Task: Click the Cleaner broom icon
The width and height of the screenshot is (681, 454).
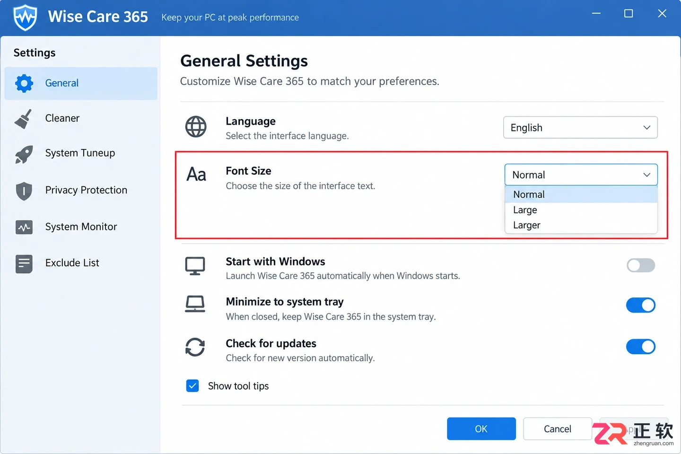Action: coord(23,119)
